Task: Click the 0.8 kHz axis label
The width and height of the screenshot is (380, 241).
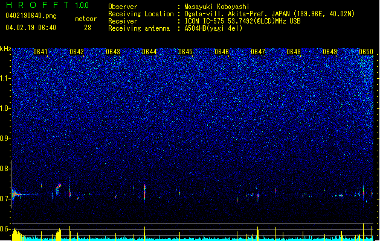Action: pyautogui.click(x=4, y=169)
